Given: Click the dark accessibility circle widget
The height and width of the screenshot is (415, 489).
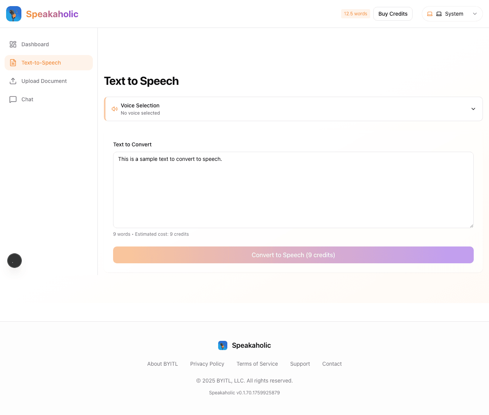Looking at the screenshot, I should coord(15,261).
